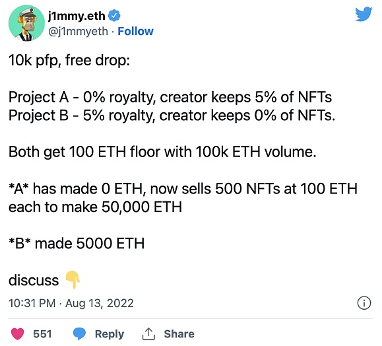Viewport: 382px width, 346px height.
Task: Click the blue verified badge
Action: [114, 16]
